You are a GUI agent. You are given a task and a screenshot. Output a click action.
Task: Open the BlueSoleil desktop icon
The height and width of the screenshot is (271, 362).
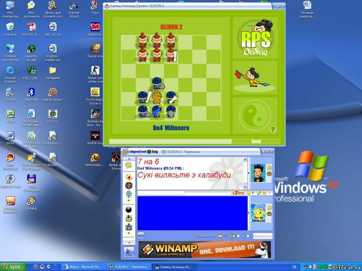(31, 95)
